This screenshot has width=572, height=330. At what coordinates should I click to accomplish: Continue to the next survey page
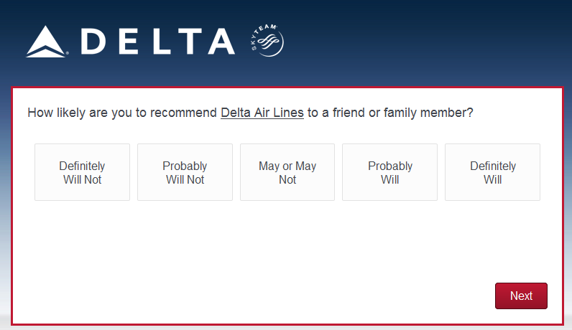[x=521, y=296]
